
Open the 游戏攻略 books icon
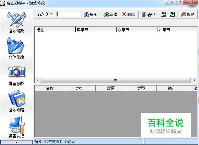pyautogui.click(x=17, y=98)
